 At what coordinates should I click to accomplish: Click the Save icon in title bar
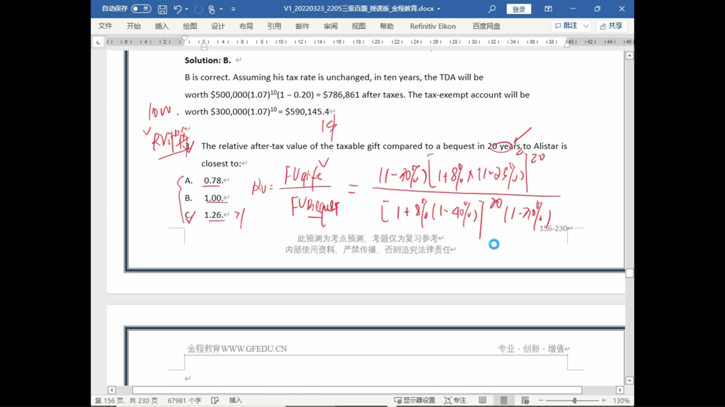pos(162,9)
